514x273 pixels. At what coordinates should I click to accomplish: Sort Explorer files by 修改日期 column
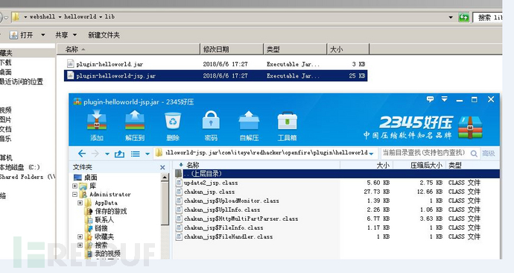[232, 49]
